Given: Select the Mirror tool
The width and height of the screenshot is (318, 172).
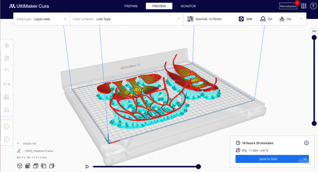Looking at the screenshot, I should [x=7, y=84].
